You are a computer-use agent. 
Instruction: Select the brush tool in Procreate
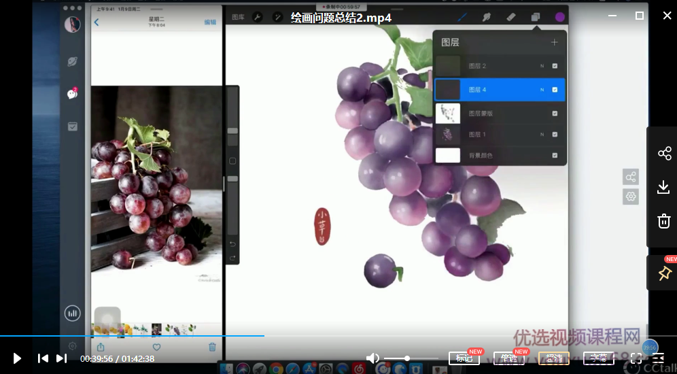point(462,17)
